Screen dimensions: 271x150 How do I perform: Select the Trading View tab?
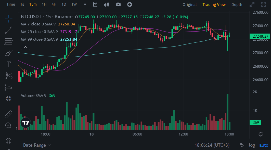214,5
